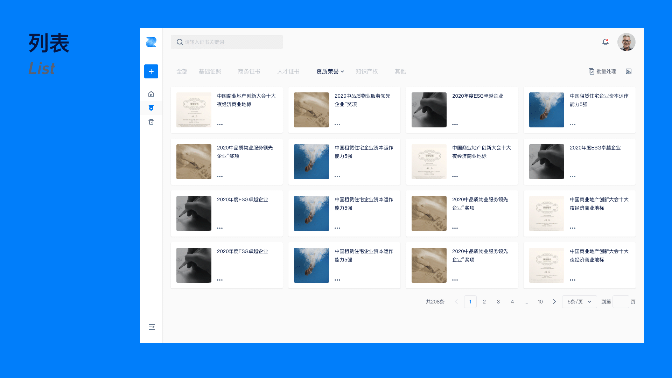Go to next page with right chevron

[x=554, y=302]
